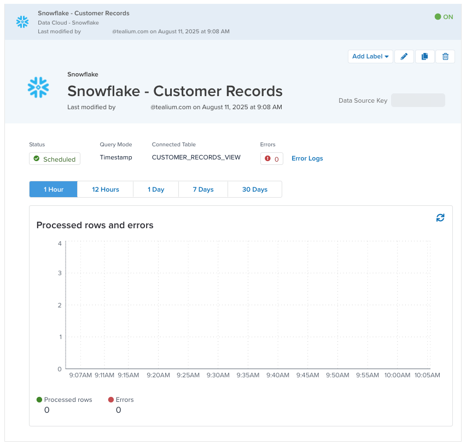Open the Add Label dropdown

[x=370, y=56]
